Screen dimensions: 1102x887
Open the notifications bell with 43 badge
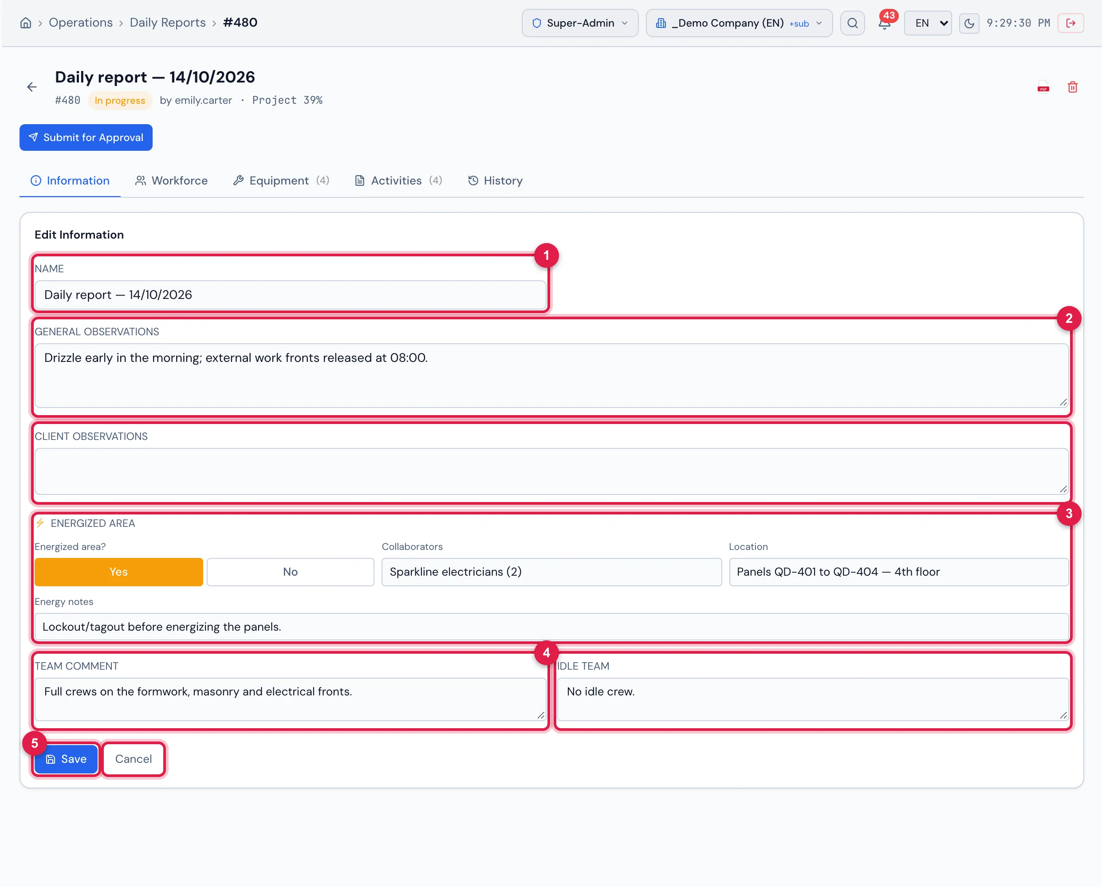coord(885,23)
